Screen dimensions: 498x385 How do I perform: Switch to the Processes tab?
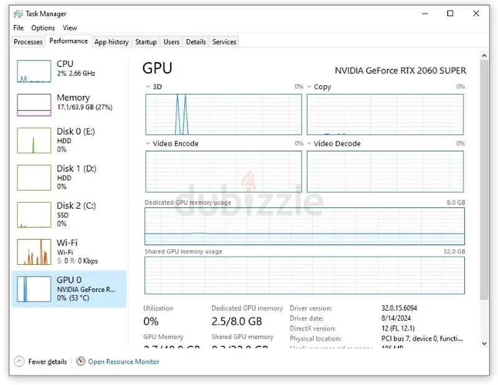(28, 42)
